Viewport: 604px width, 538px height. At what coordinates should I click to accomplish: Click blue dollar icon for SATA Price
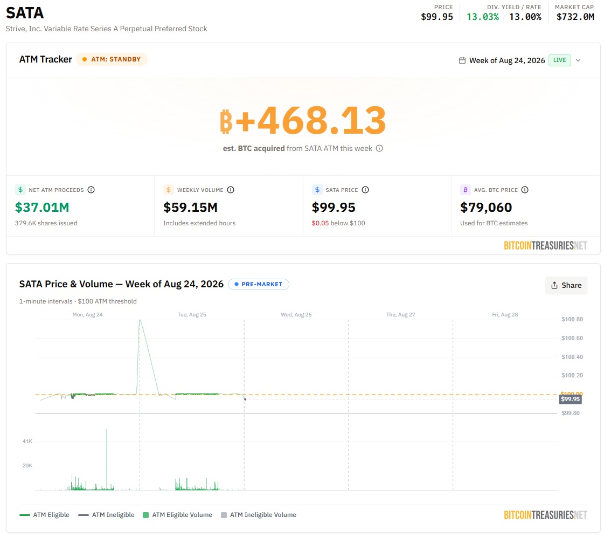[317, 190]
